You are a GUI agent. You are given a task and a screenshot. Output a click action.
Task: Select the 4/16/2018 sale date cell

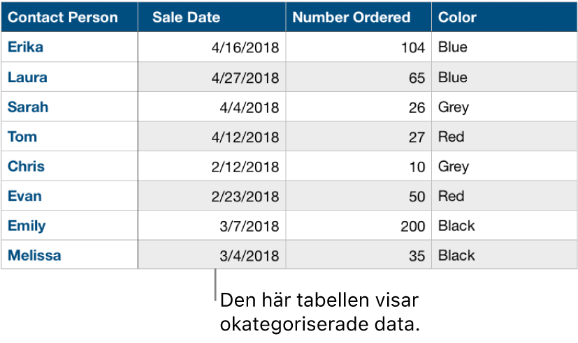245,48
